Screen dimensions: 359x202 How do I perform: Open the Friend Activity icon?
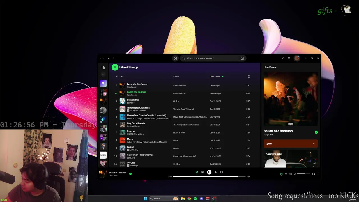pyautogui.click(x=289, y=58)
